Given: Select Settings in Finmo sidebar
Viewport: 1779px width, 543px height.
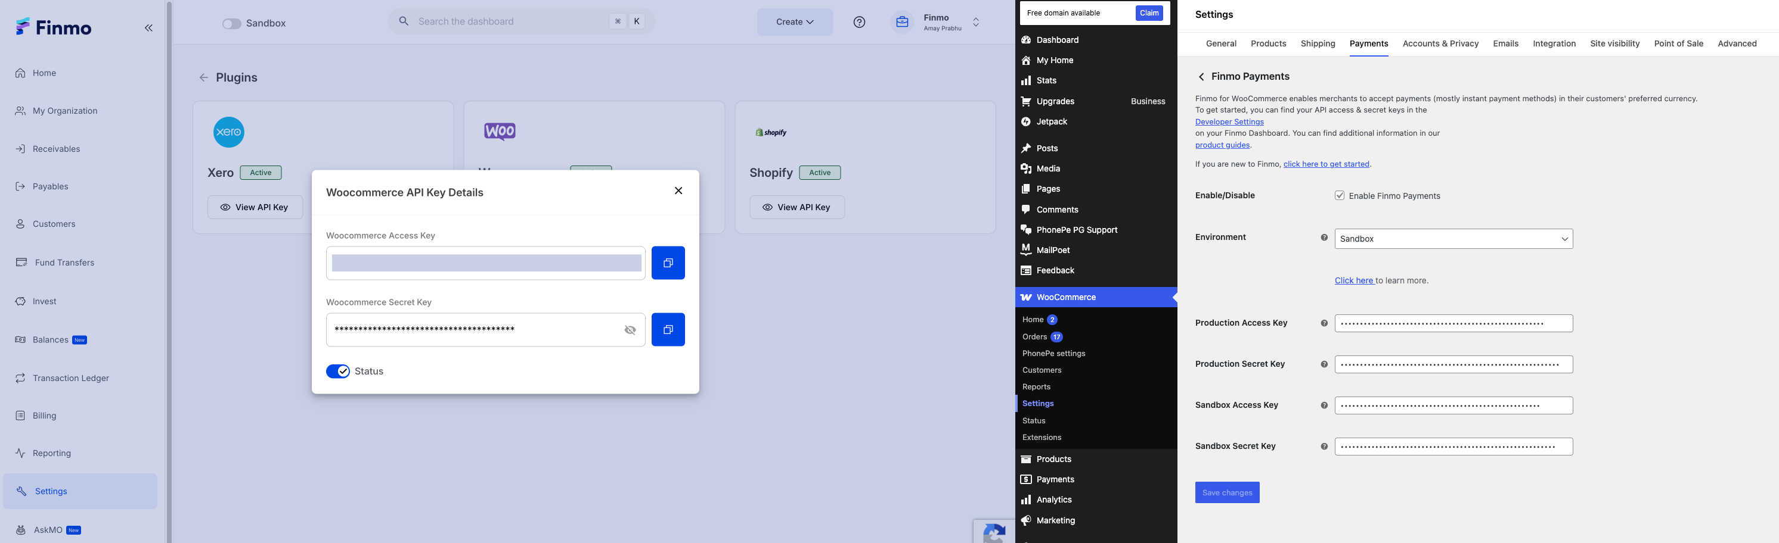Looking at the screenshot, I should (80, 491).
